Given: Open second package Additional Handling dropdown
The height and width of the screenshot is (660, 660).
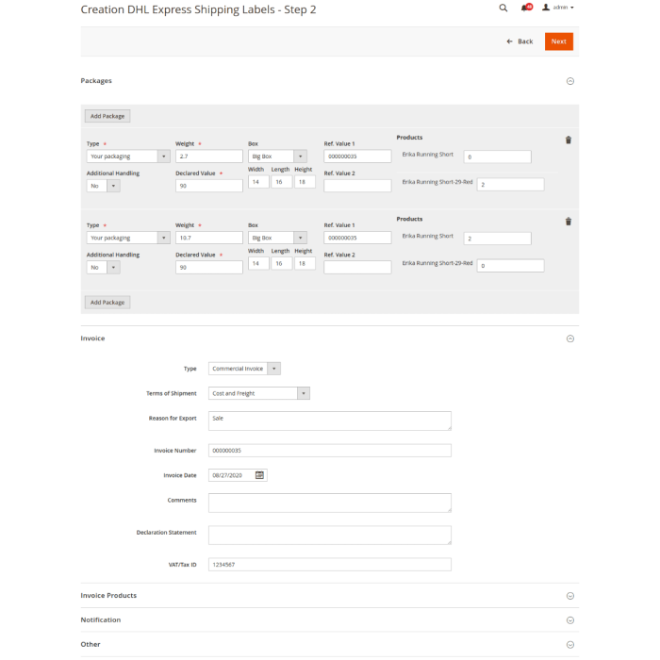Looking at the screenshot, I should tap(103, 267).
